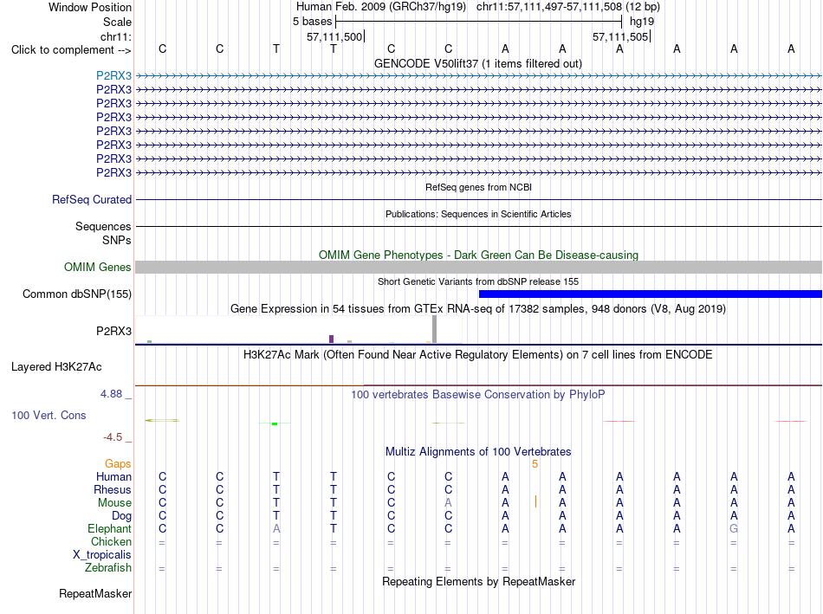Open the GENCODE V50lift37 track title
Viewport: 823px width, 614px height.
pyautogui.click(x=477, y=63)
